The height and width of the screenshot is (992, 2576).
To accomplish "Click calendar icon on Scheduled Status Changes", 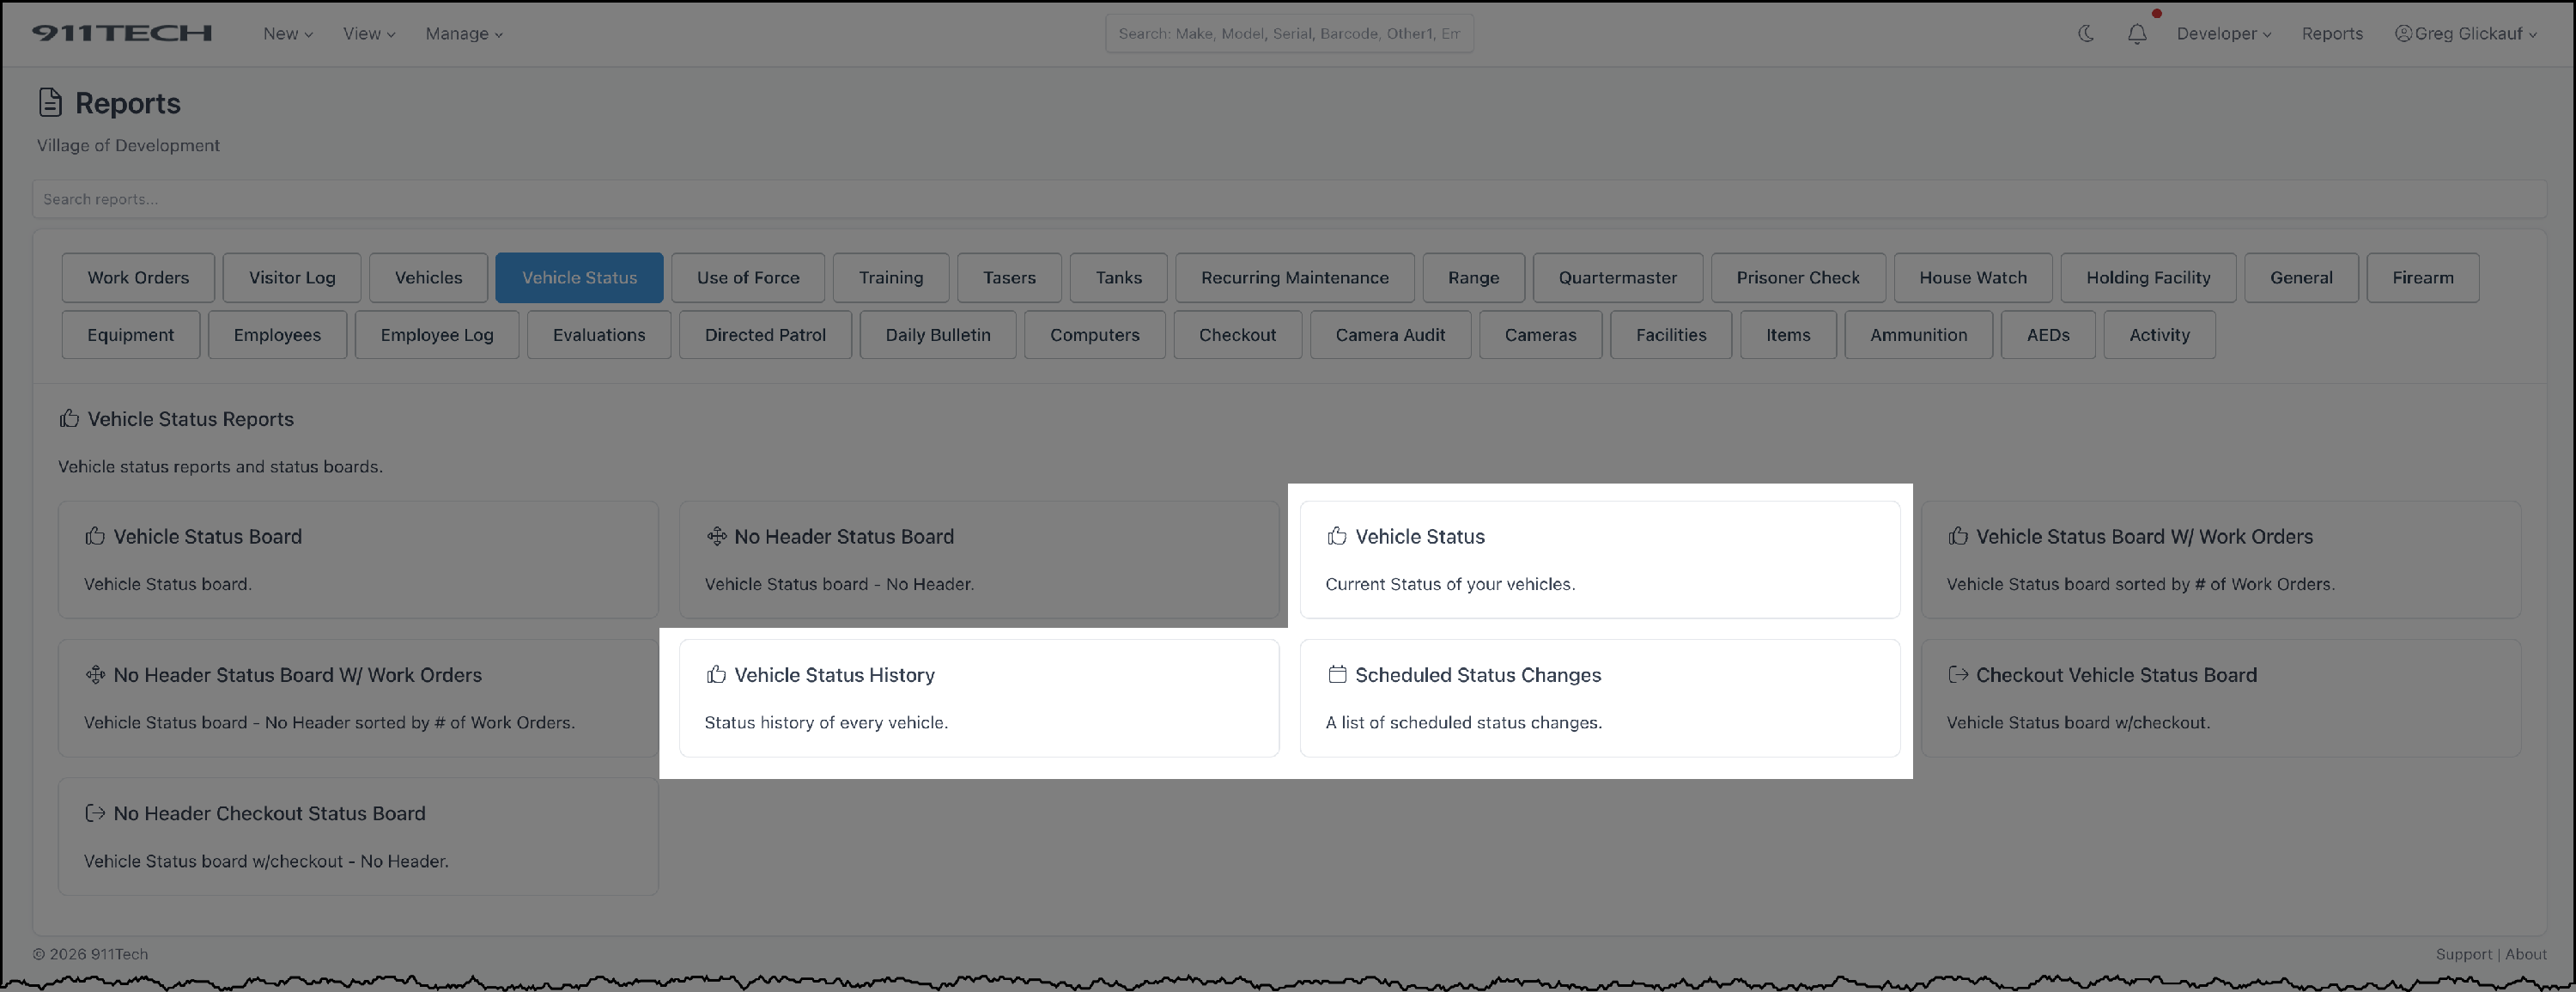I will click(1337, 674).
